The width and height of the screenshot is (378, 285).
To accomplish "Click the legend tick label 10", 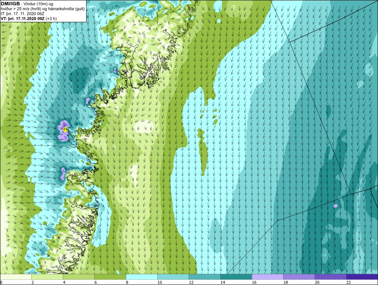I will coord(160,282).
